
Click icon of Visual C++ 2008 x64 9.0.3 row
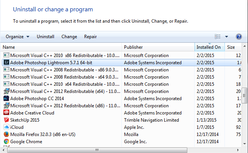point(6,77)
